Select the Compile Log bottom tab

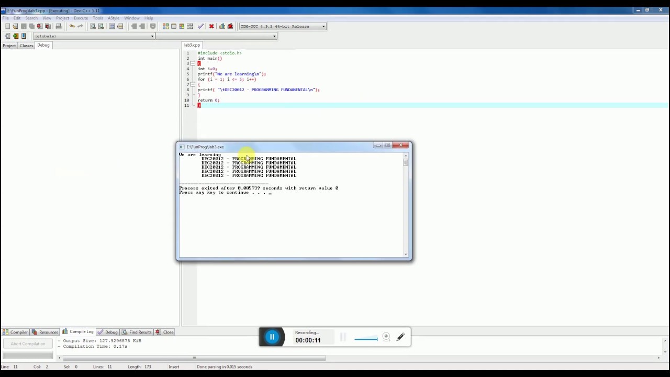pos(78,331)
